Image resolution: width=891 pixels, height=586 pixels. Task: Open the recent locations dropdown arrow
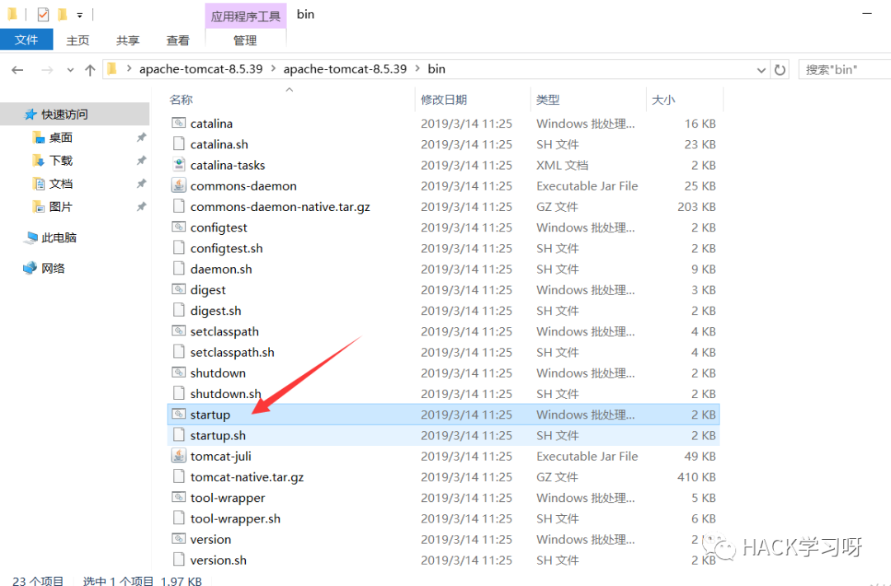point(70,70)
